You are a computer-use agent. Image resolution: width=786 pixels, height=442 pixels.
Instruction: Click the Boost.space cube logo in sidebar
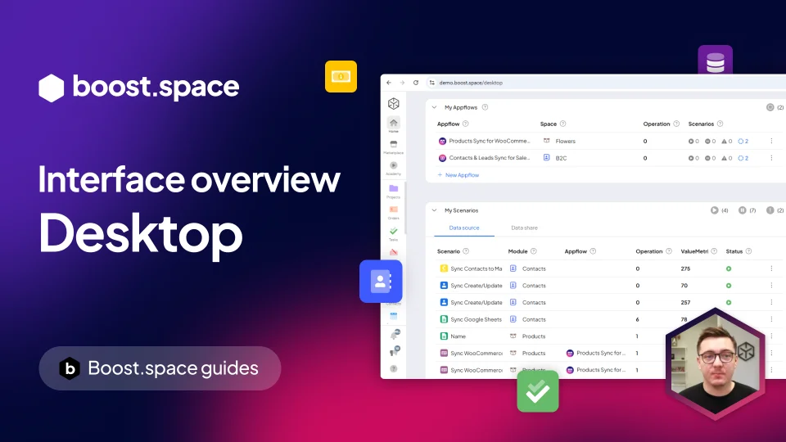pyautogui.click(x=394, y=103)
